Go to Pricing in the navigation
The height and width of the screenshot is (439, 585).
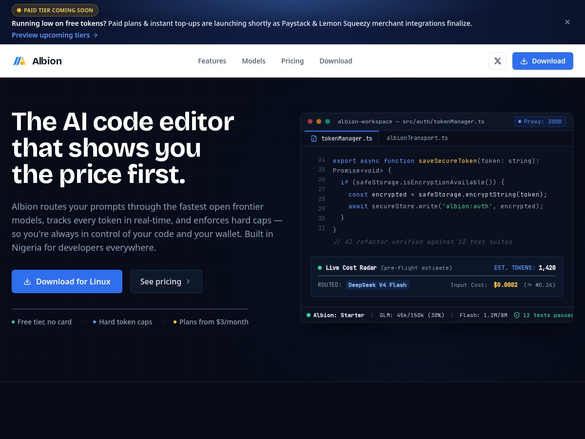pyautogui.click(x=292, y=61)
